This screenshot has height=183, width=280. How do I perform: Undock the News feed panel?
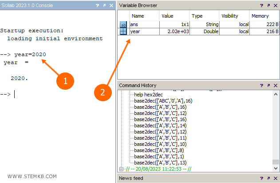(268, 178)
